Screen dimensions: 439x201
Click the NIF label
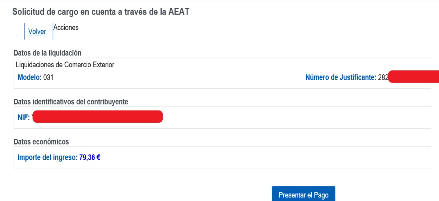24,118
